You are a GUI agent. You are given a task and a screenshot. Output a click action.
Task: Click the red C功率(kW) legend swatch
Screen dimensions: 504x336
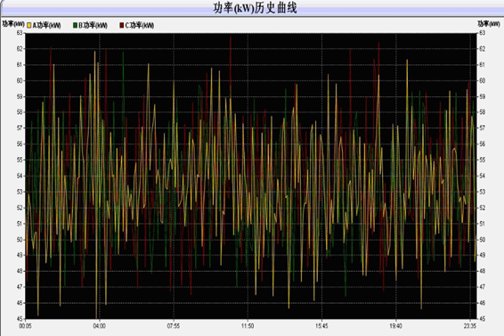pyautogui.click(x=121, y=25)
